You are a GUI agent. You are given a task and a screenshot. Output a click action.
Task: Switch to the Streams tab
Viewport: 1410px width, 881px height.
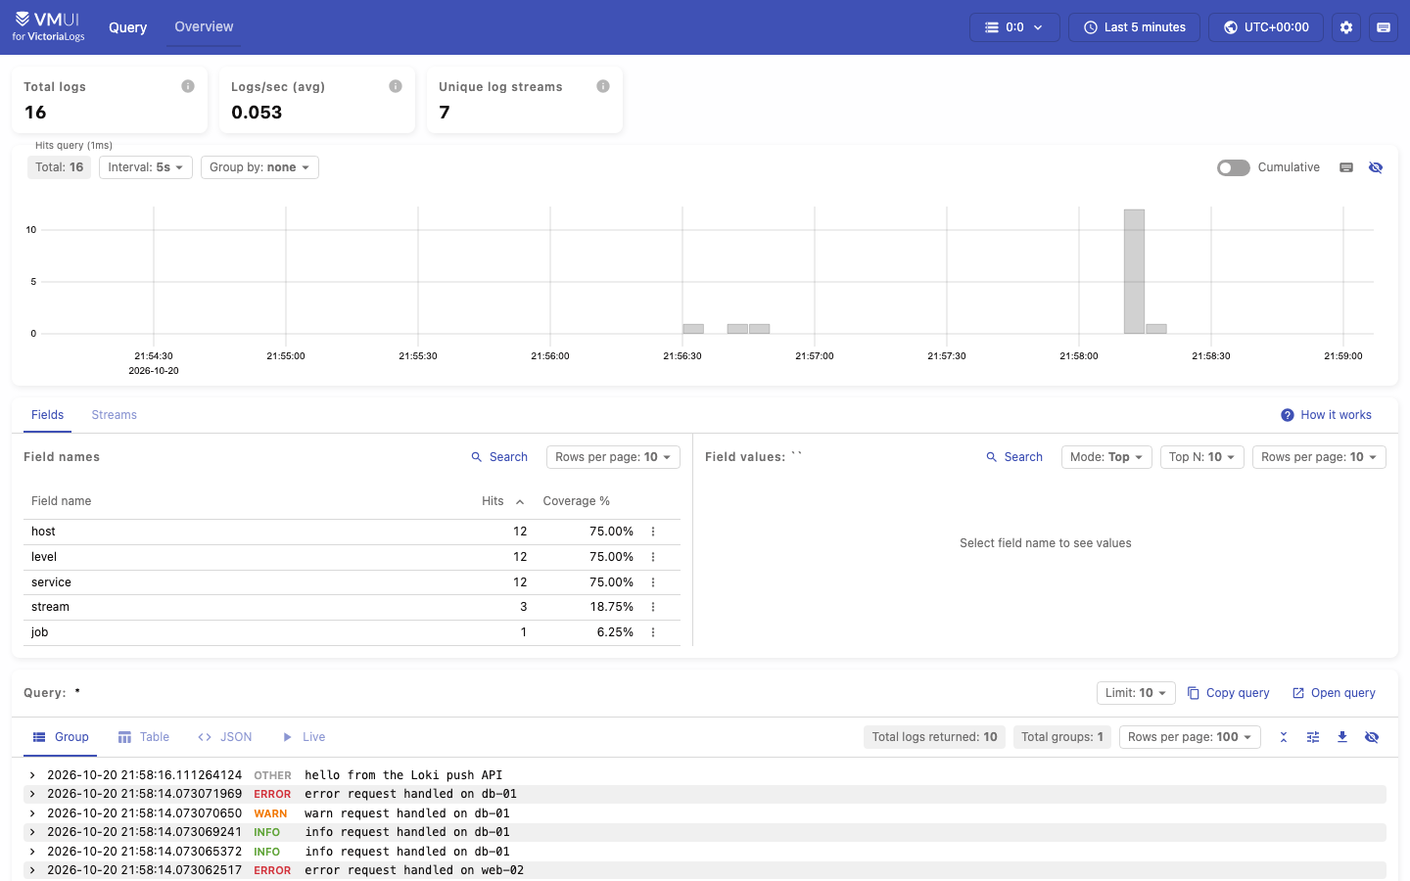(x=115, y=415)
